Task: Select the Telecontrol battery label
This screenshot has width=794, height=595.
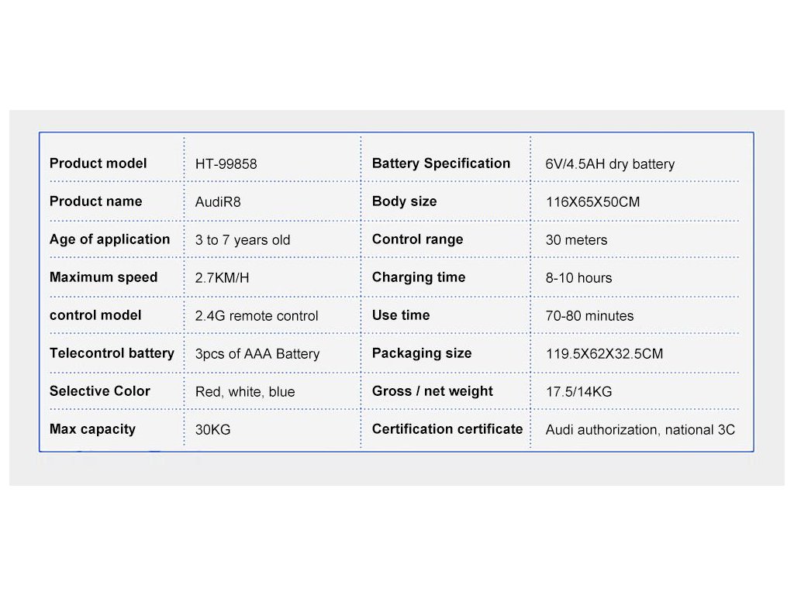Action: [112, 353]
